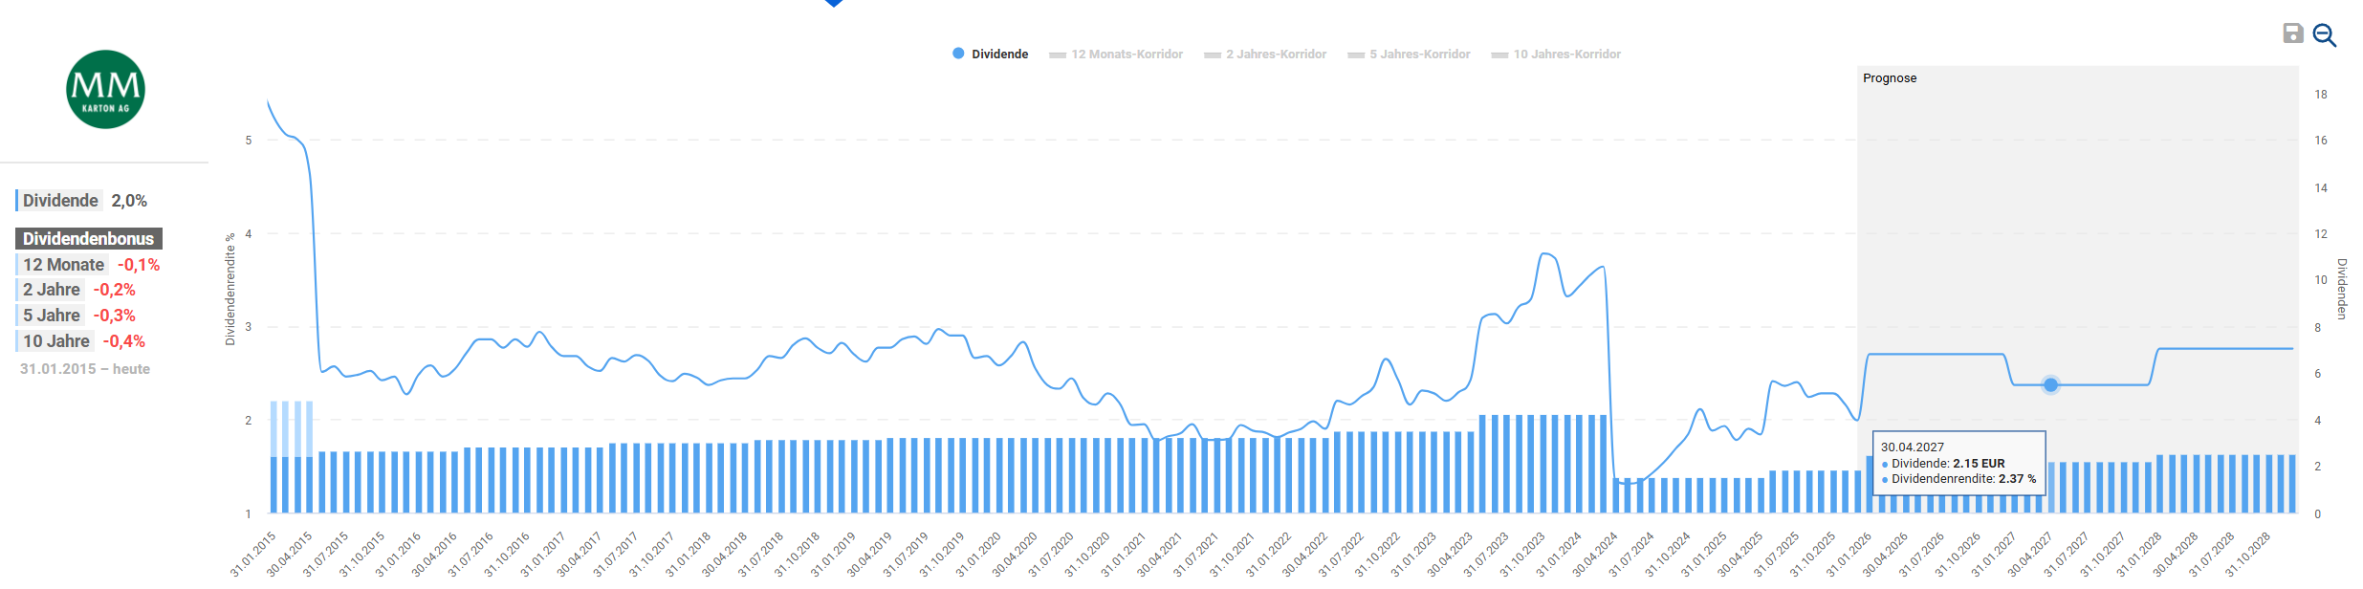Viewport: 2363px width, 589px height.
Task: Click the 30.04.2027 tooltip box
Action: tap(1958, 463)
